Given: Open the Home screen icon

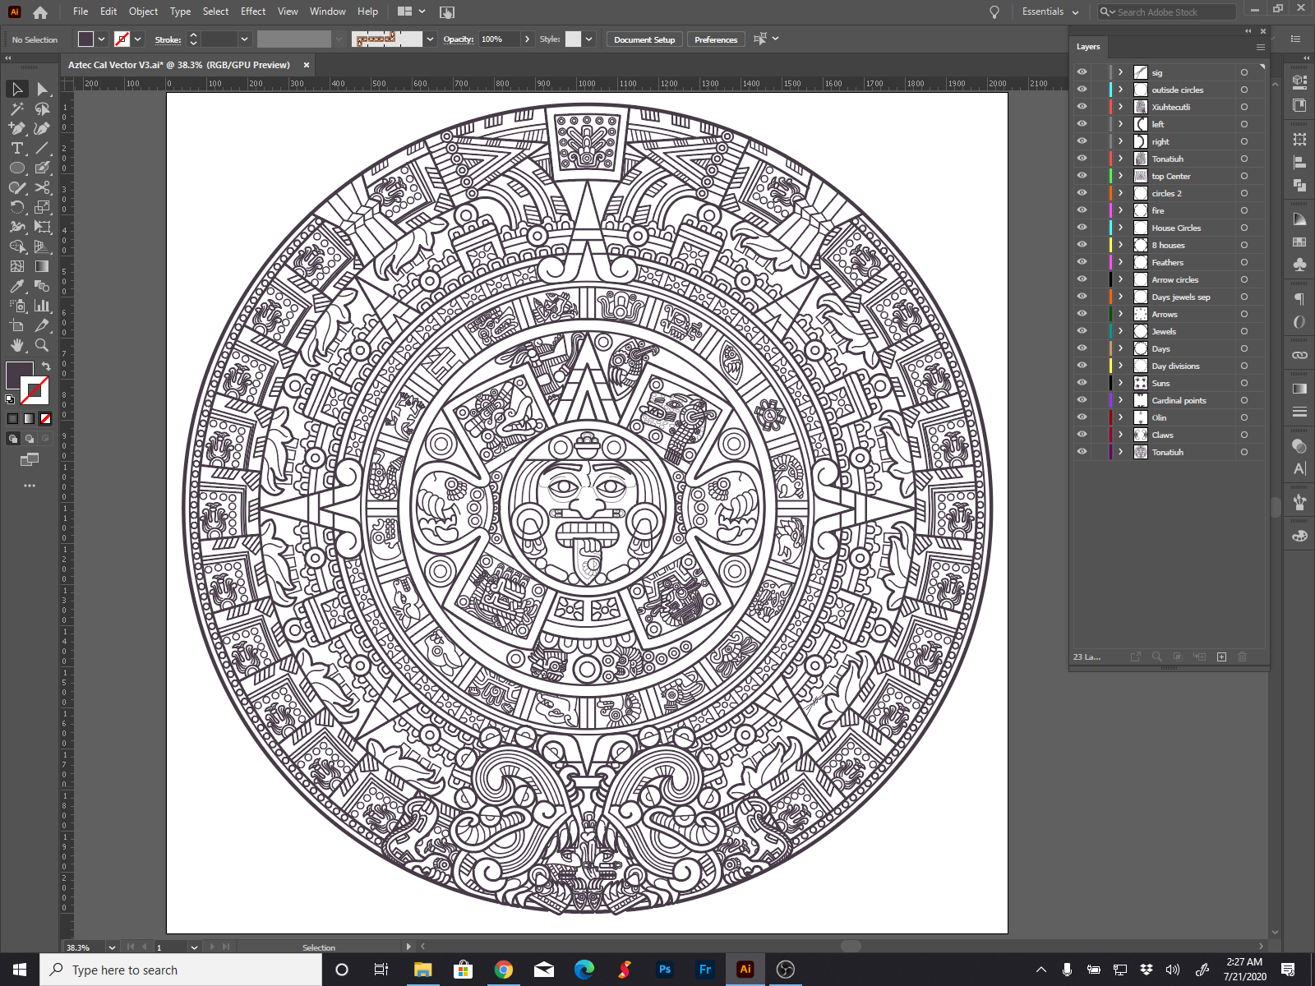Looking at the screenshot, I should [x=40, y=12].
